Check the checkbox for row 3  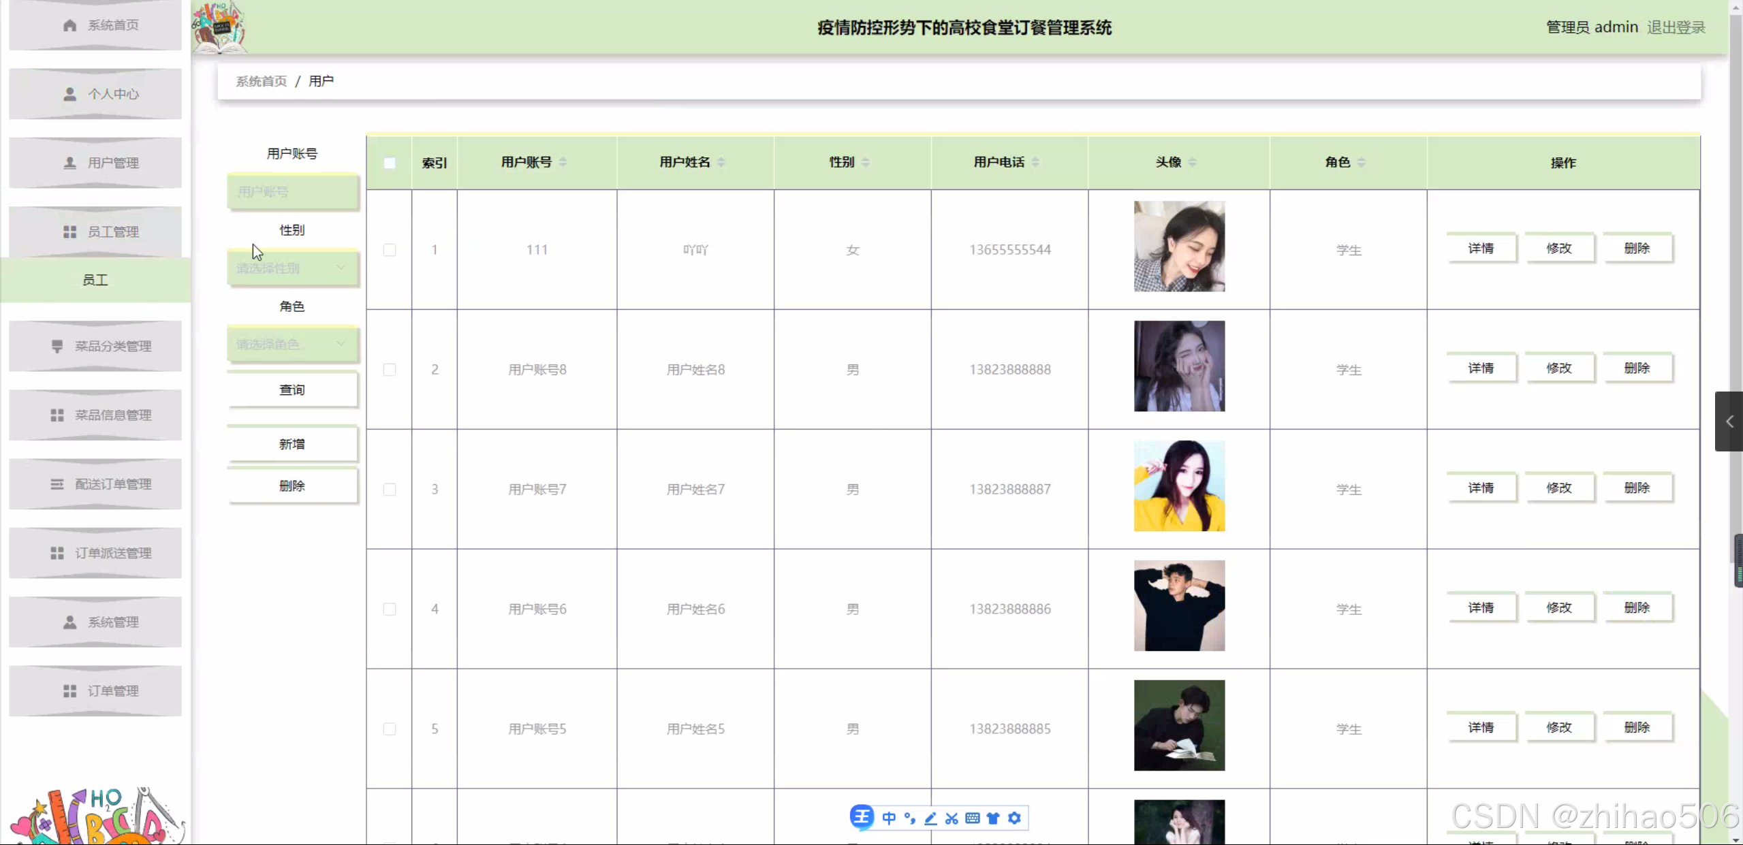[390, 490]
